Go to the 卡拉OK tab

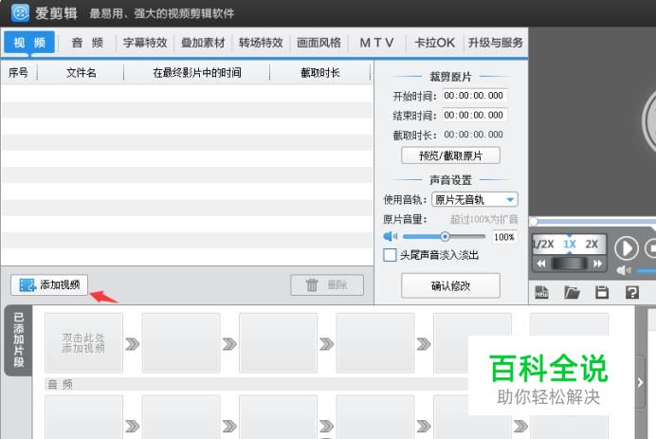pyautogui.click(x=435, y=43)
